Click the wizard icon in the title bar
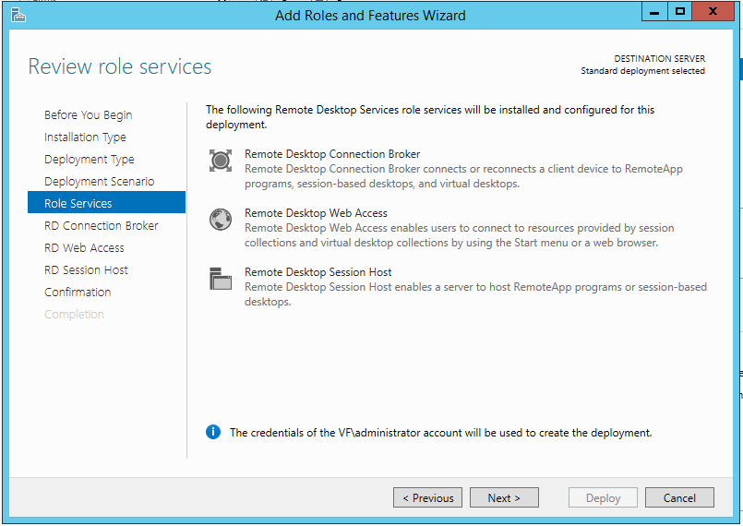This screenshot has width=743, height=526. coord(18,15)
